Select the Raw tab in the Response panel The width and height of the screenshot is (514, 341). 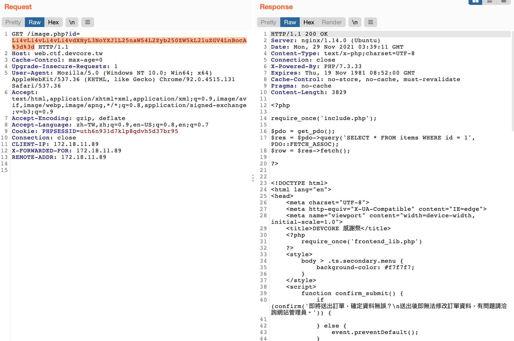(289, 22)
